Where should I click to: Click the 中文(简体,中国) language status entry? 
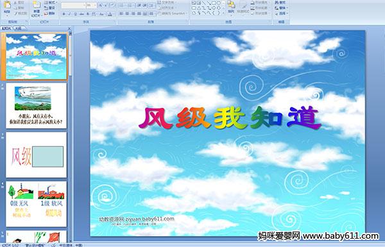[x=71, y=245]
